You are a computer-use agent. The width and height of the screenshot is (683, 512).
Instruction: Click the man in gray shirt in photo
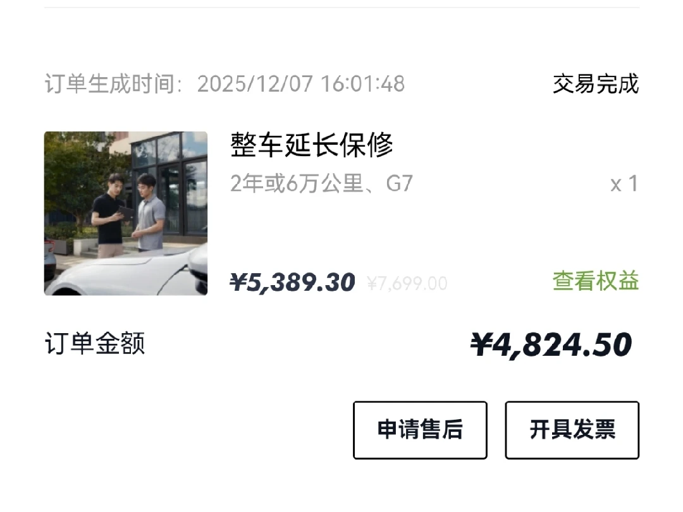151,212
